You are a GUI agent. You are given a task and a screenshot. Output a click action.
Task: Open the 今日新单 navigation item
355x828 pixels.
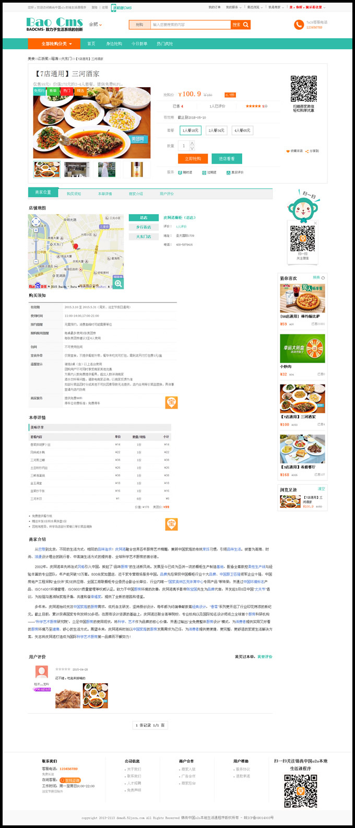pos(139,44)
